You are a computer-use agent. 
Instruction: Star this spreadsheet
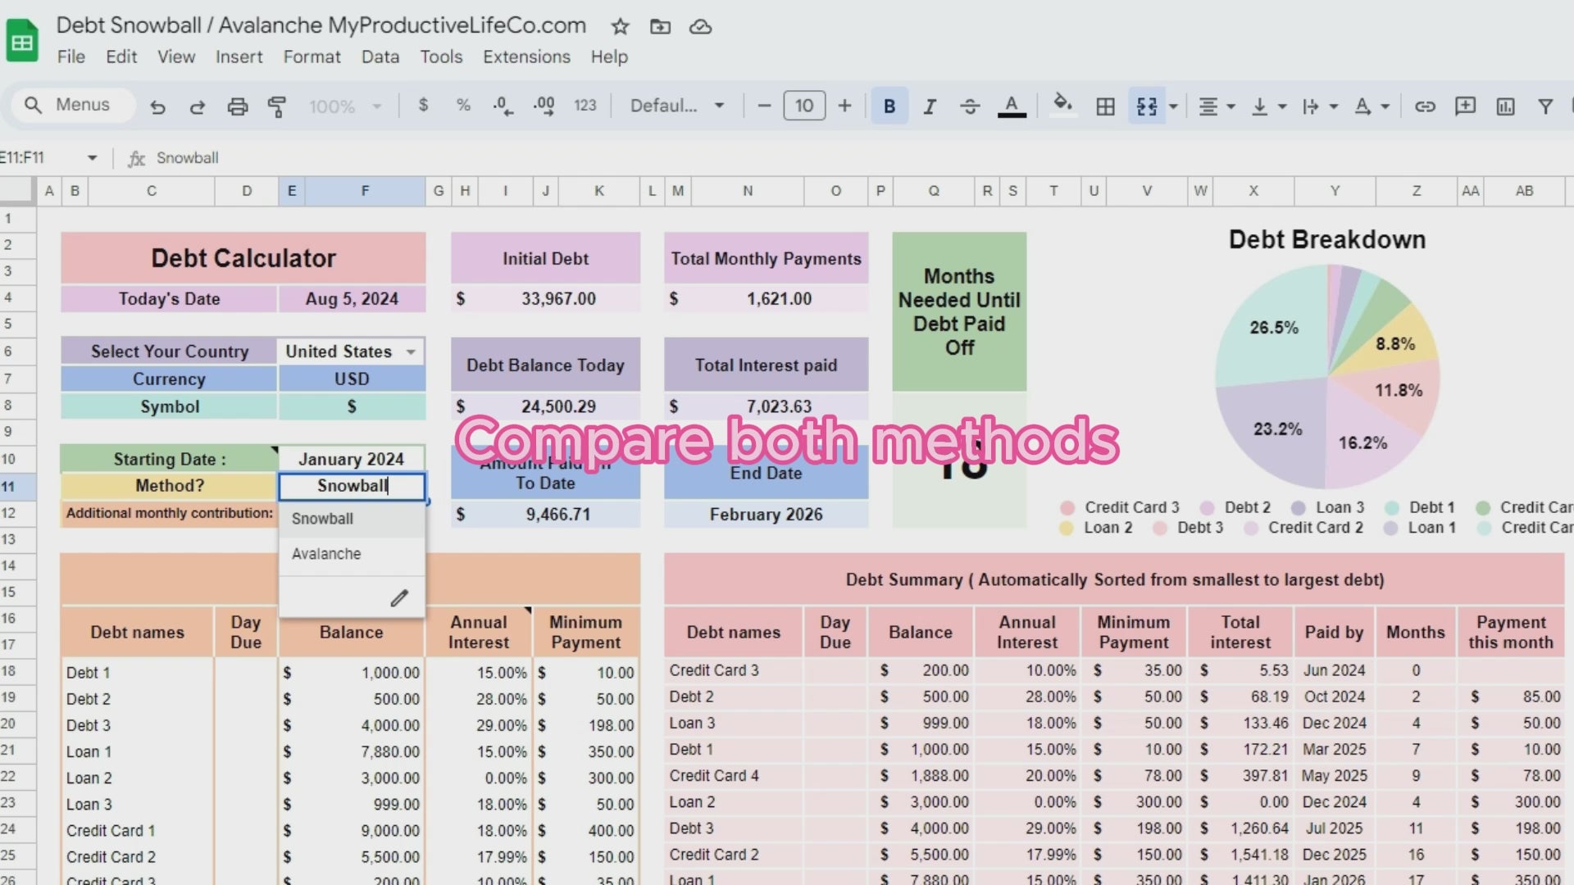[x=620, y=27]
